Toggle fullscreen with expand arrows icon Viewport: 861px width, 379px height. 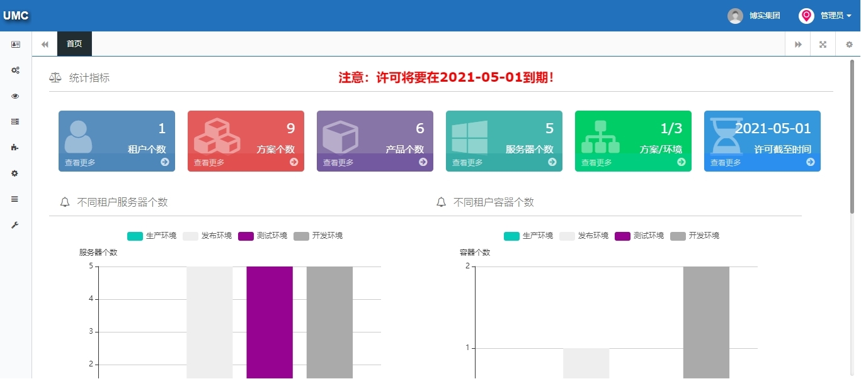point(823,44)
